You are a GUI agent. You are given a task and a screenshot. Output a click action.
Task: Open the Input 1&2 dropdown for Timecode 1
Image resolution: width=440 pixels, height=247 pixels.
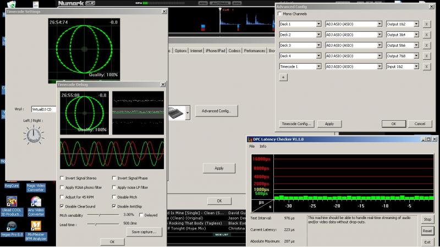(401, 66)
